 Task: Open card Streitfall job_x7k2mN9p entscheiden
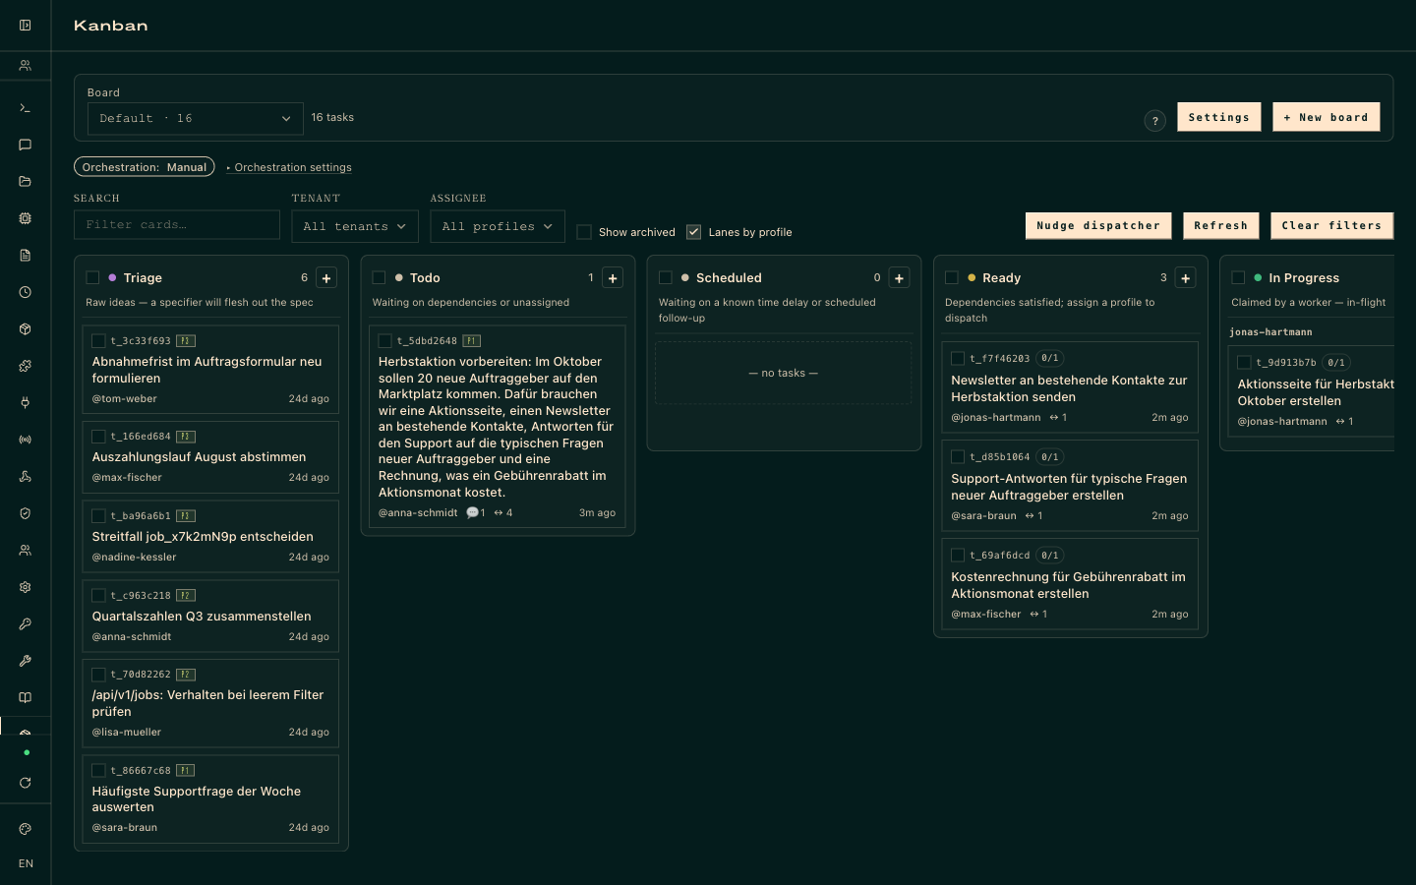(x=210, y=536)
